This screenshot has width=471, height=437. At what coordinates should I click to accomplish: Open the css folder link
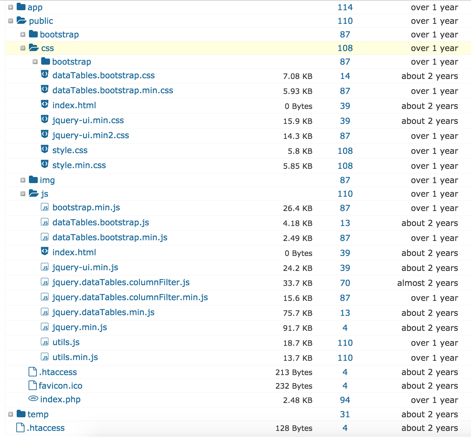click(x=47, y=48)
